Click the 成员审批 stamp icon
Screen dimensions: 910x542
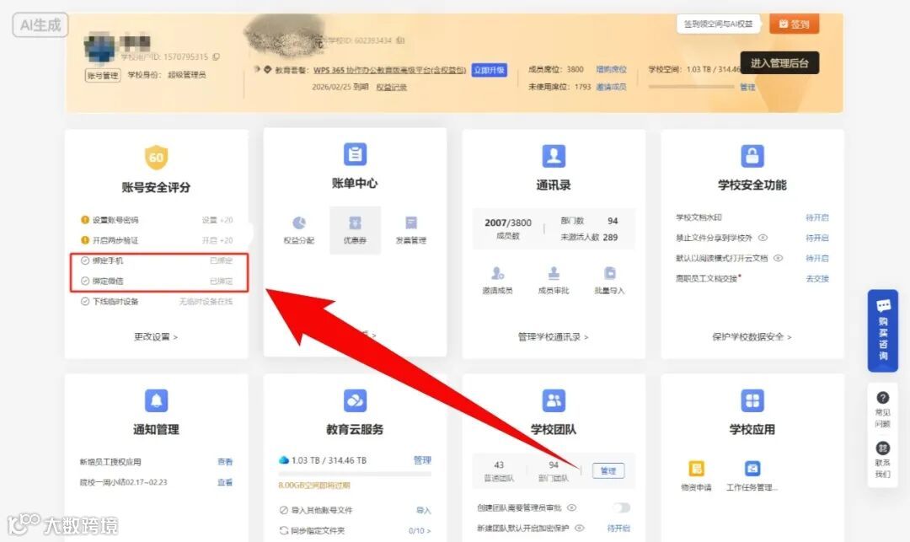[554, 273]
